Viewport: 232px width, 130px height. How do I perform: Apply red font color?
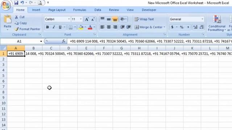tap(90, 27)
